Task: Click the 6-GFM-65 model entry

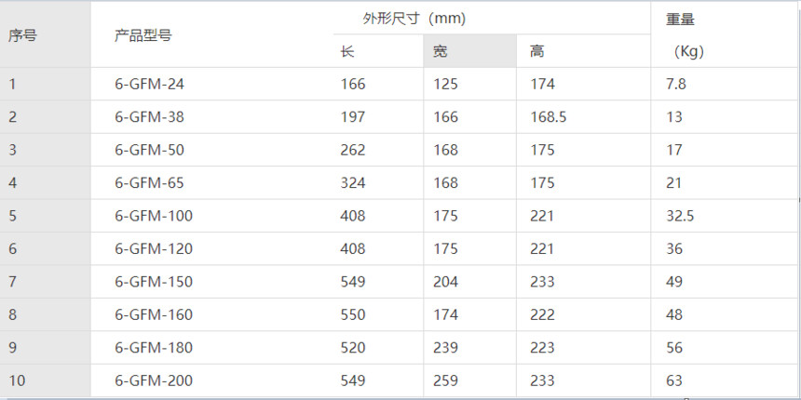Action: (150, 183)
